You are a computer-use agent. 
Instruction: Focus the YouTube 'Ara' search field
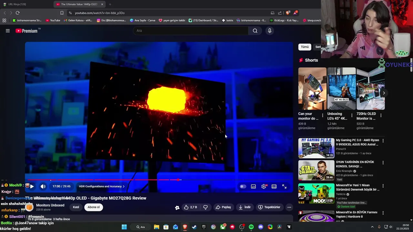click(191, 31)
